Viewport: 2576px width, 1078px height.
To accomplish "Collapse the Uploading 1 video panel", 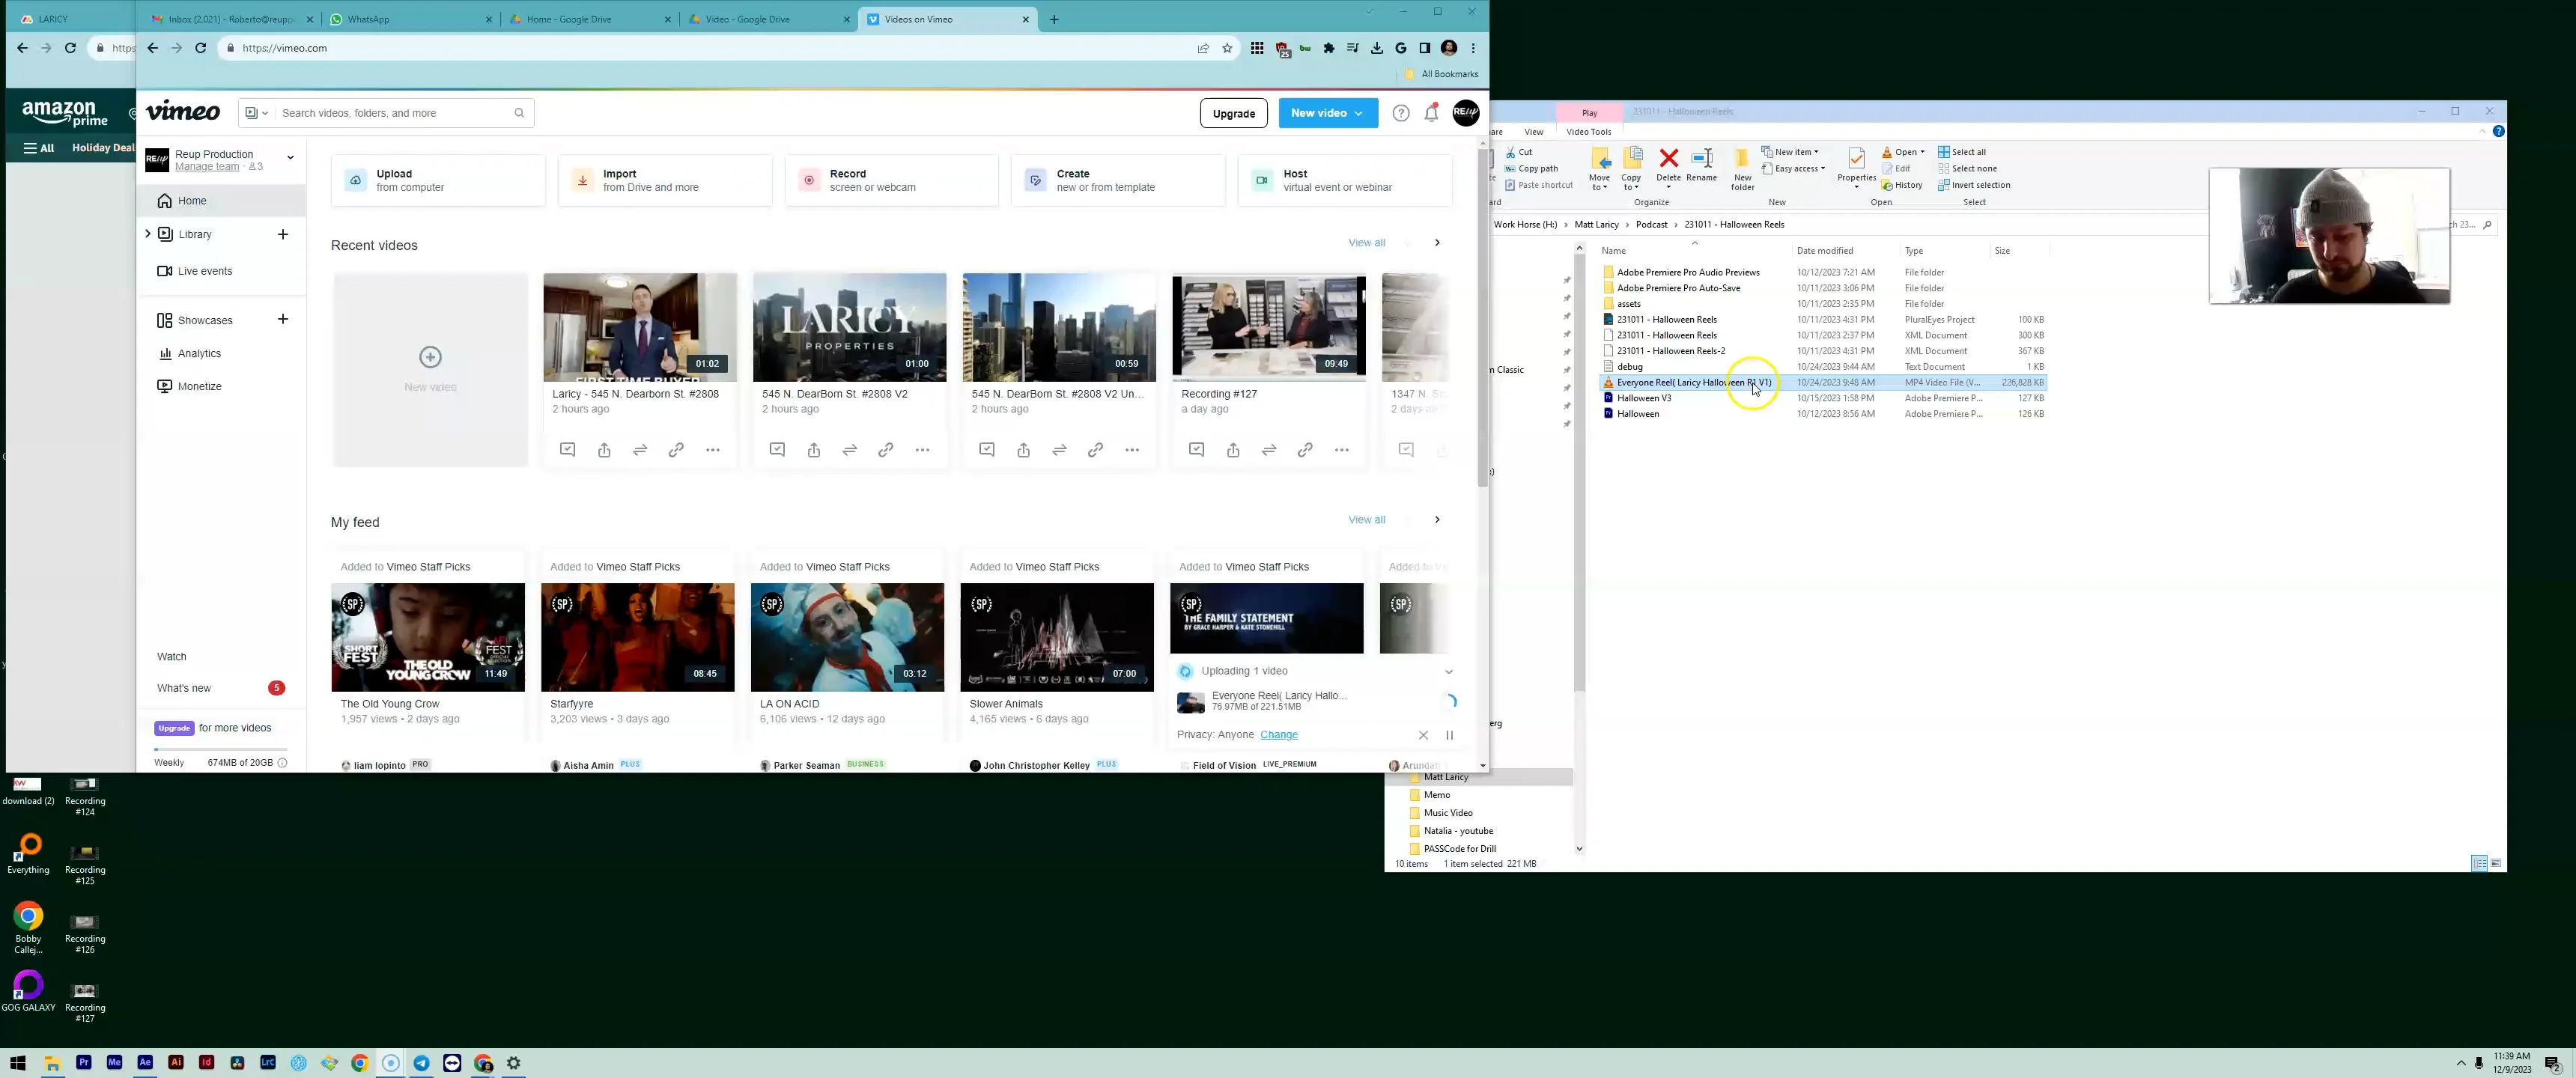I will pyautogui.click(x=1449, y=671).
